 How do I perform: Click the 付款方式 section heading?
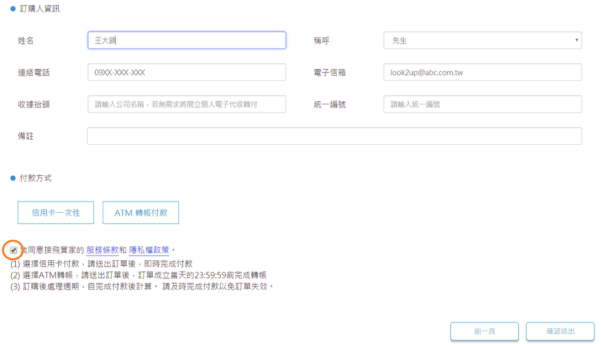(36, 178)
